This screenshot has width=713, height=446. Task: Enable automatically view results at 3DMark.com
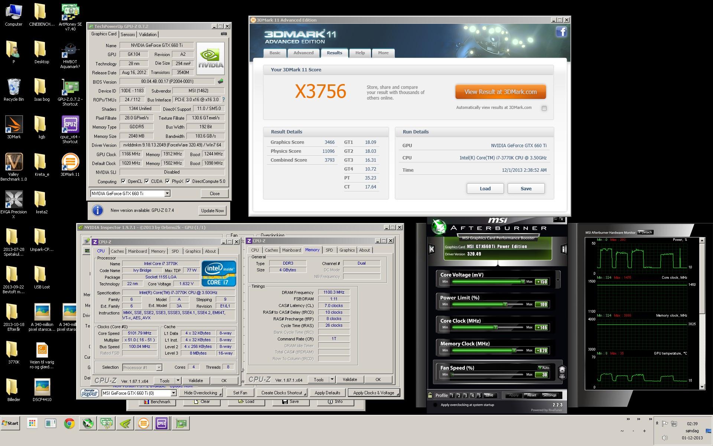(x=544, y=108)
